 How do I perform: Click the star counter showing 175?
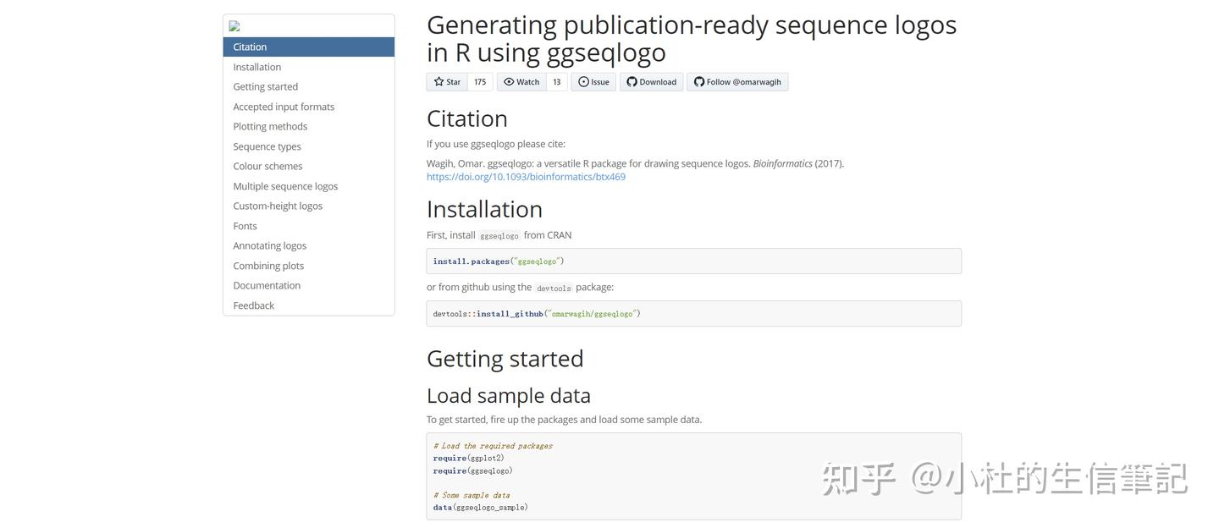(x=479, y=80)
